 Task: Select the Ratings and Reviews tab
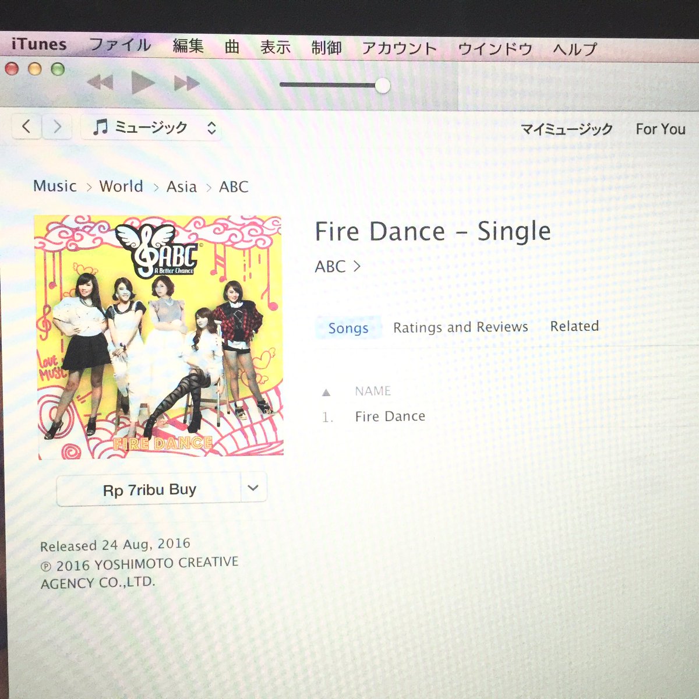tap(460, 327)
